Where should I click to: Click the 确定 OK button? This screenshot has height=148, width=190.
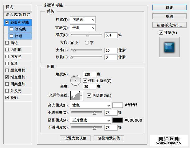coord(169,7)
